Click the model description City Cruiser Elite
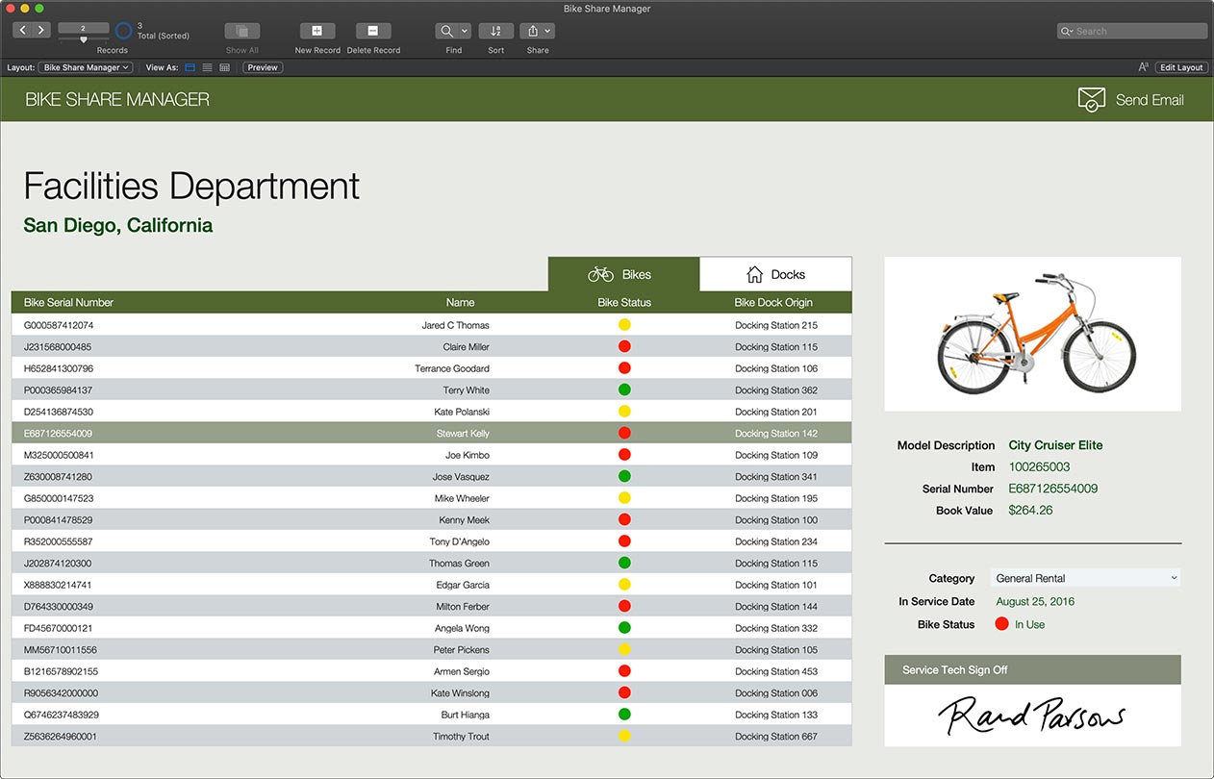 [x=1055, y=445]
